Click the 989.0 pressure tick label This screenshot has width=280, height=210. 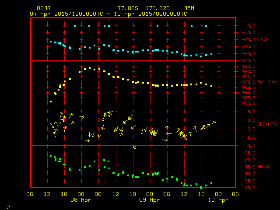(249, 87)
